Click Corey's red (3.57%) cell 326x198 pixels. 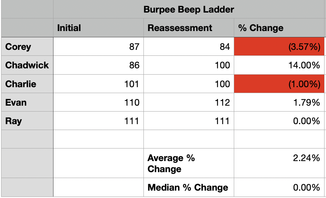[x=279, y=47]
